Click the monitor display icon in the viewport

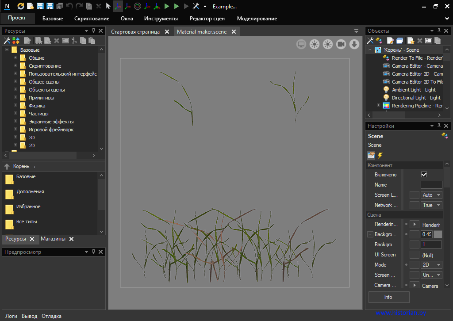pyautogui.click(x=301, y=44)
